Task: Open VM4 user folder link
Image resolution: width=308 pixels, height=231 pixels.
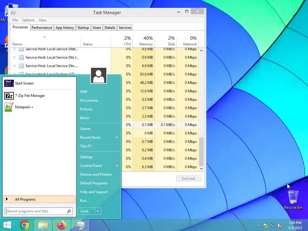Action: pyautogui.click(x=84, y=91)
